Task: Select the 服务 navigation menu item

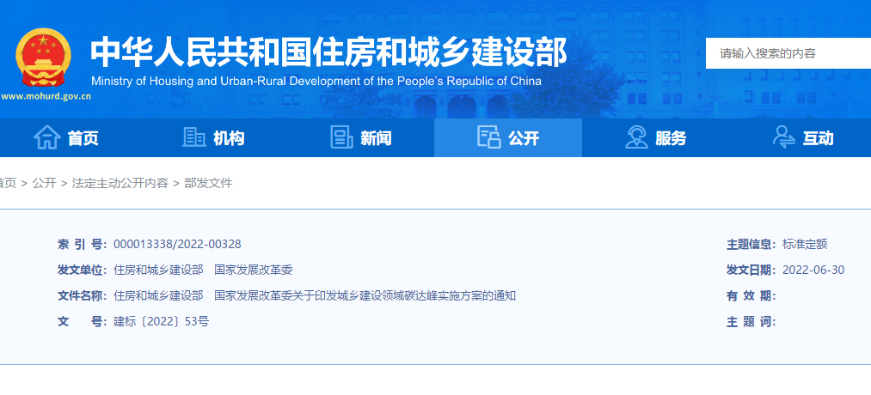Action: pyautogui.click(x=671, y=138)
